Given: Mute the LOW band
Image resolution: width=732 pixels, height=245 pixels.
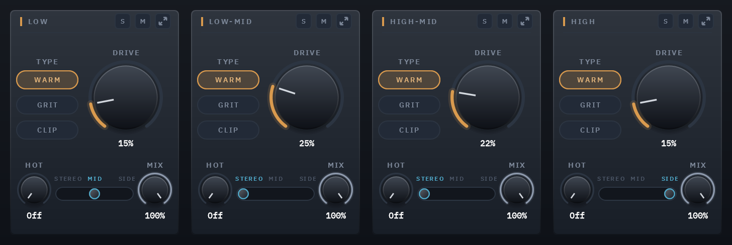Looking at the screenshot, I should pyautogui.click(x=143, y=21).
